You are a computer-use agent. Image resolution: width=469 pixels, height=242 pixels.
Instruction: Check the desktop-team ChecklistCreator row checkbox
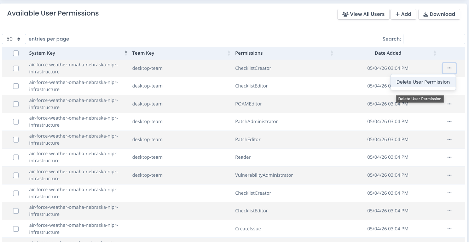[16, 68]
